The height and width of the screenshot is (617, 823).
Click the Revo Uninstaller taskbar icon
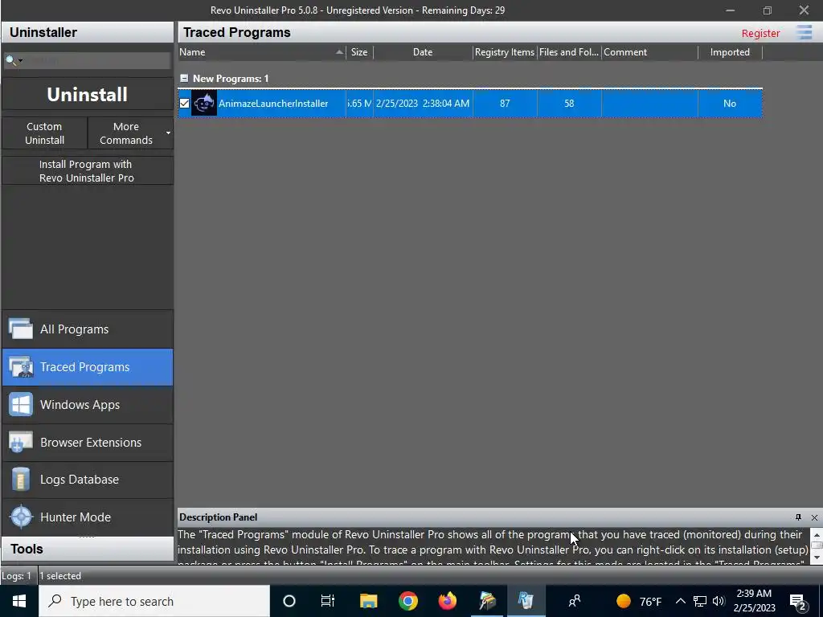[526, 601]
